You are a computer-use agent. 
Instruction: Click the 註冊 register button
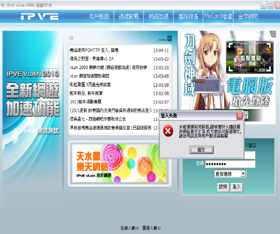[223, 187]
